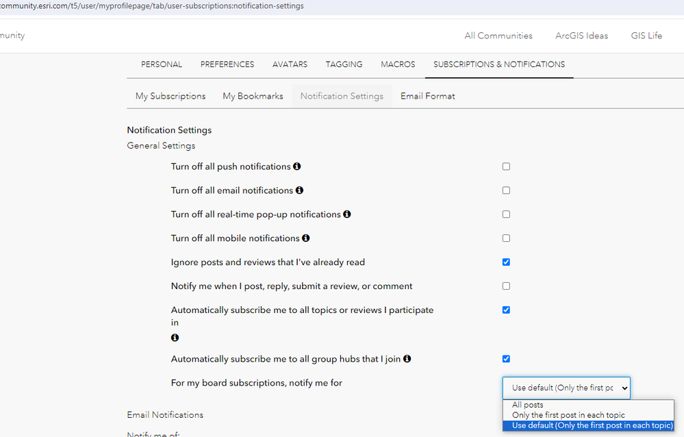Click info icon next to email notifications
The width and height of the screenshot is (684, 437).
tap(299, 190)
